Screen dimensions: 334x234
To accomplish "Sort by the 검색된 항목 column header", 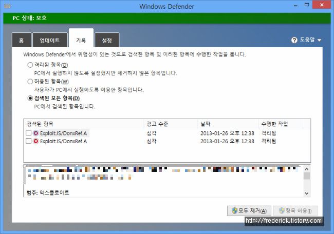I will tap(84, 124).
